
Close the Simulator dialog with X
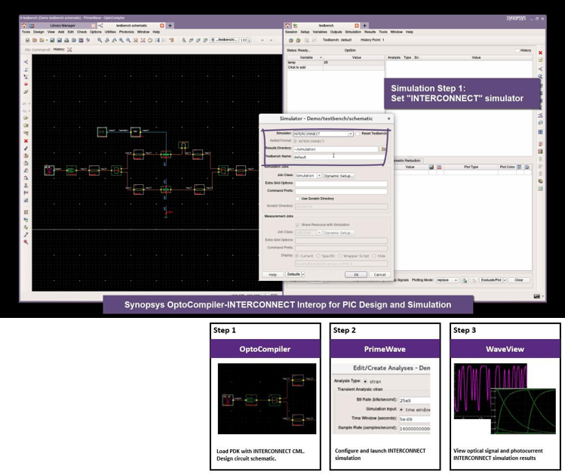[x=388, y=119]
